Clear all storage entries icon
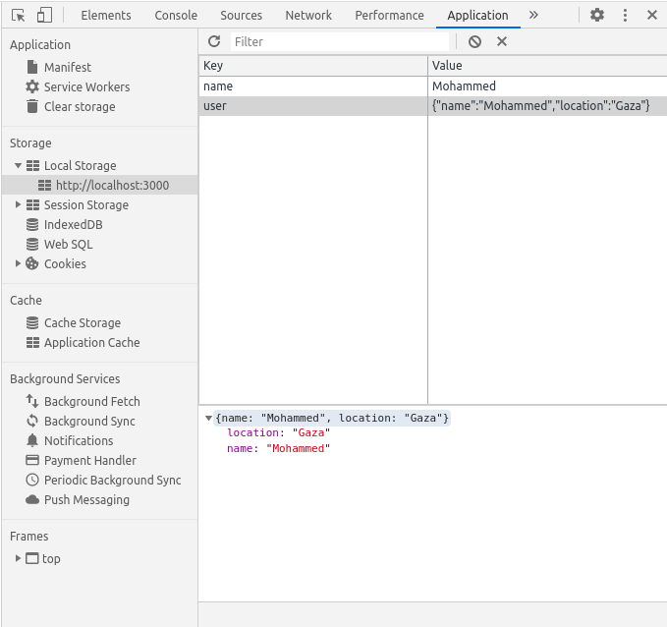This screenshot has height=627, width=667. tap(474, 41)
